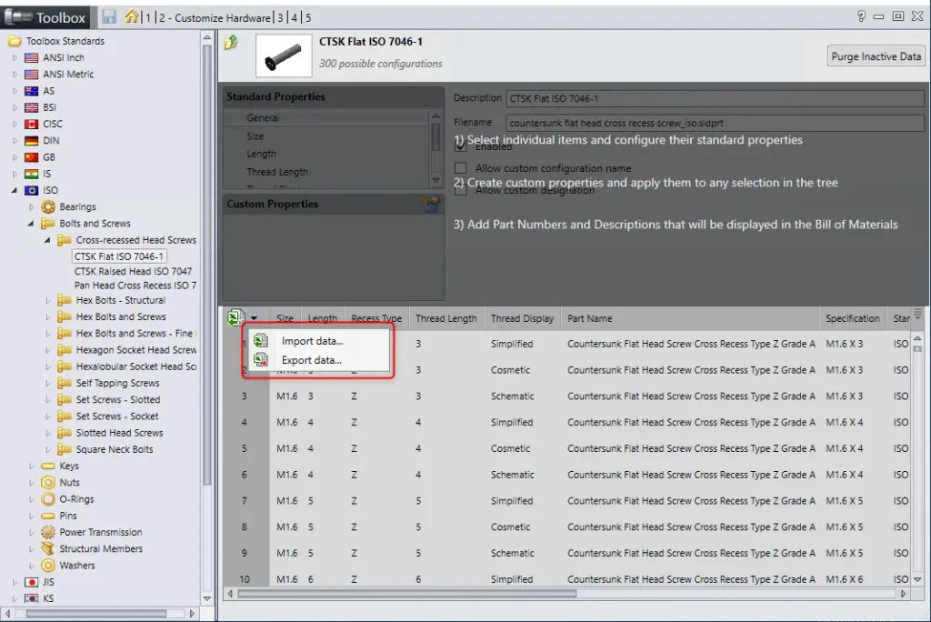Collapse the Cross-recessed Head Screws folder
The width and height of the screenshot is (931, 622).
tap(47, 240)
